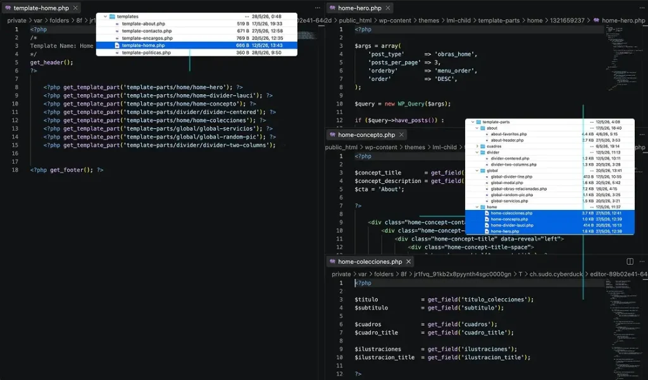This screenshot has width=648, height=380.
Task: Select the home-divider-lauci.php file row
Action: 550,225
